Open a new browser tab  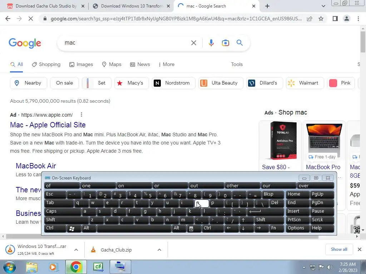pyautogui.click(x=267, y=6)
